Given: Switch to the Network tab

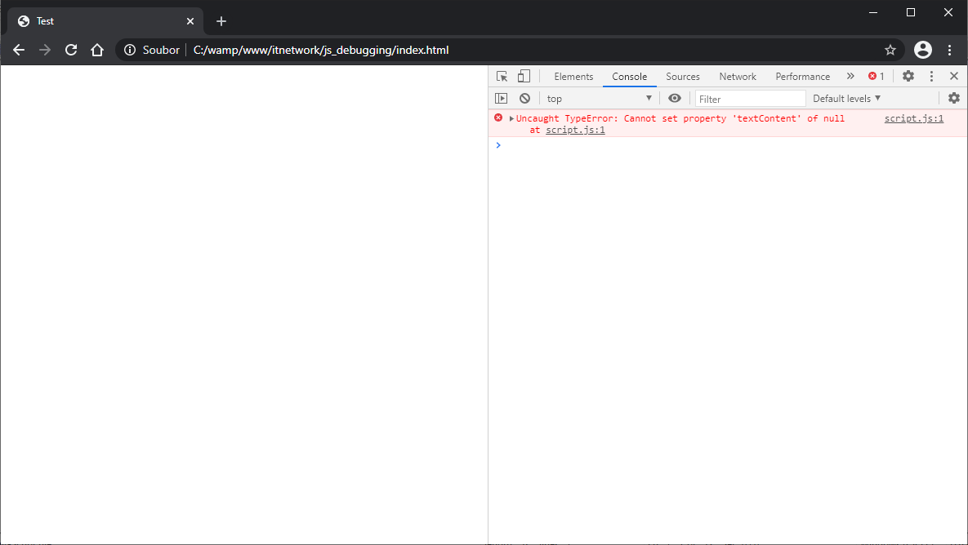Looking at the screenshot, I should pos(738,76).
